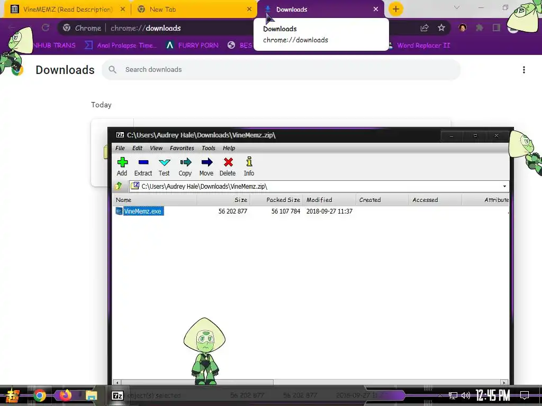Click the Search downloads field

(281, 70)
